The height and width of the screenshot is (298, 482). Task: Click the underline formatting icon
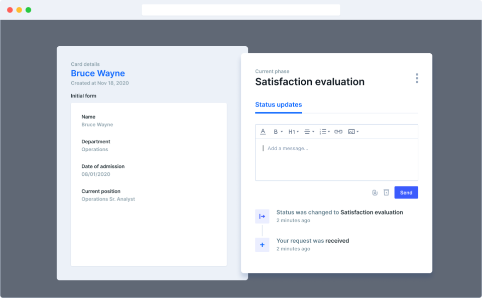(263, 131)
